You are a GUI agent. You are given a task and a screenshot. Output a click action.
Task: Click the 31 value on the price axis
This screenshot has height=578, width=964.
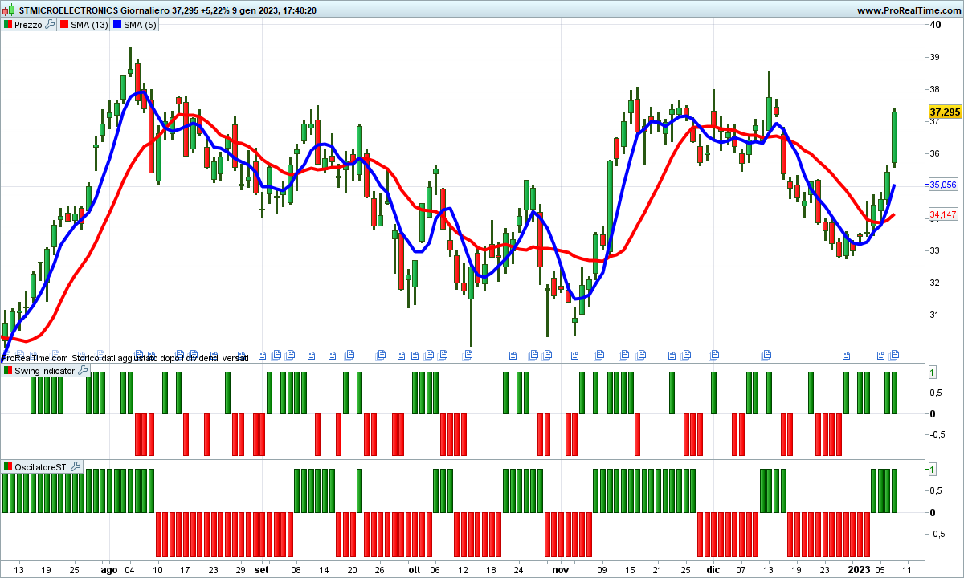pyautogui.click(x=934, y=315)
